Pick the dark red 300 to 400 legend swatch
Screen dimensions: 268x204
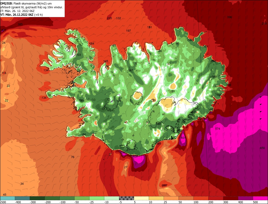tap(230, 198)
